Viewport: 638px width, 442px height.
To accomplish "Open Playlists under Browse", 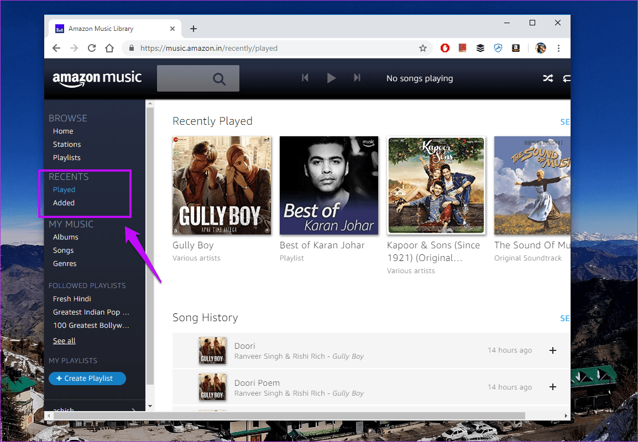I will [x=67, y=158].
